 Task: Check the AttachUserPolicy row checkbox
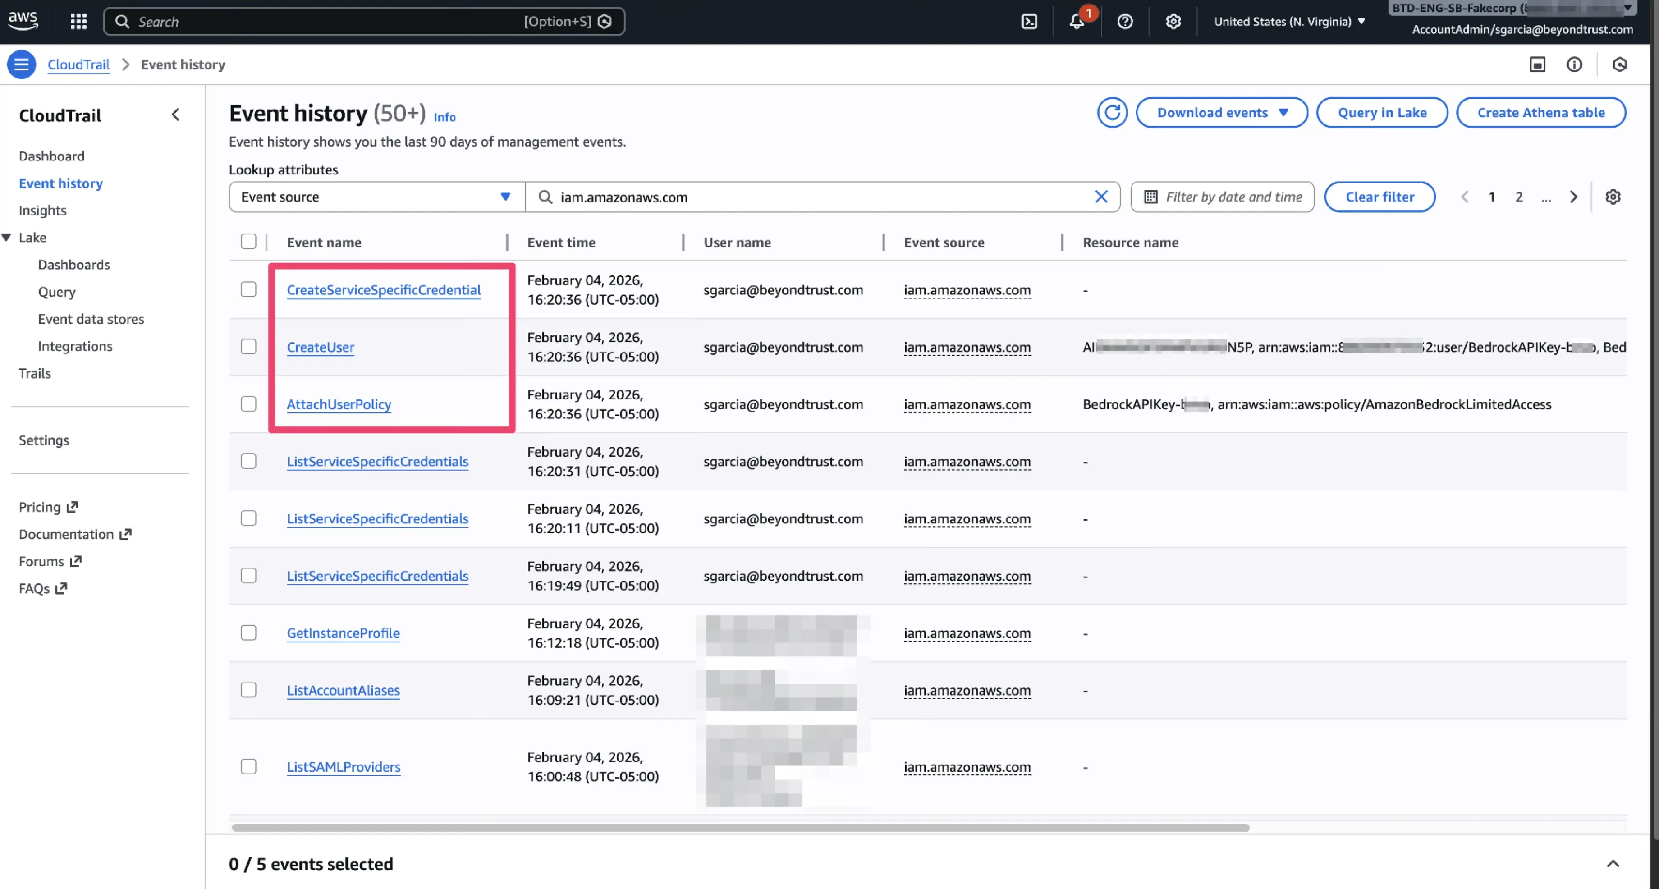coord(248,404)
